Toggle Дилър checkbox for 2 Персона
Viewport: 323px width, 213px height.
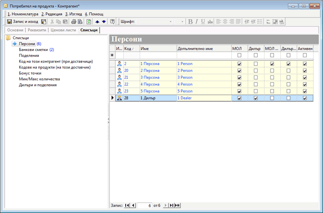tap(256, 71)
